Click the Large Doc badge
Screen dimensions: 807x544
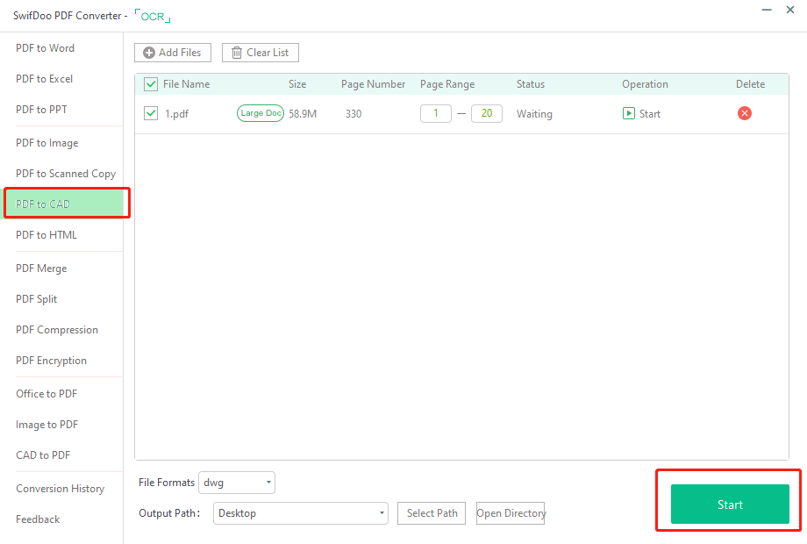[x=261, y=113]
